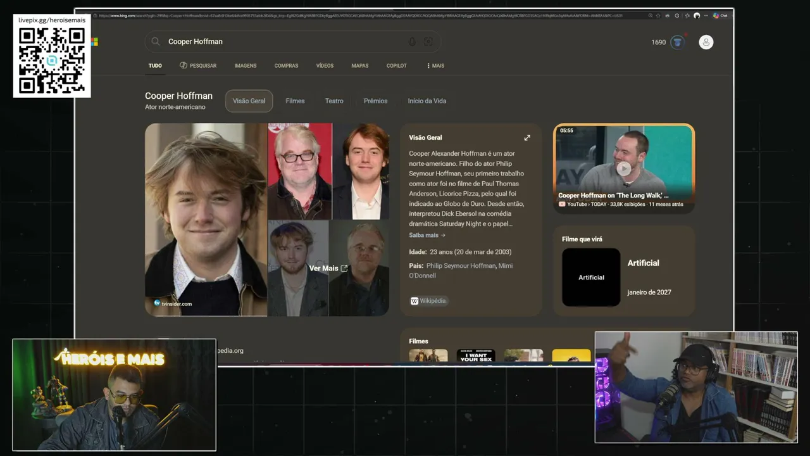Click the bookmark star in address bar

tap(658, 15)
